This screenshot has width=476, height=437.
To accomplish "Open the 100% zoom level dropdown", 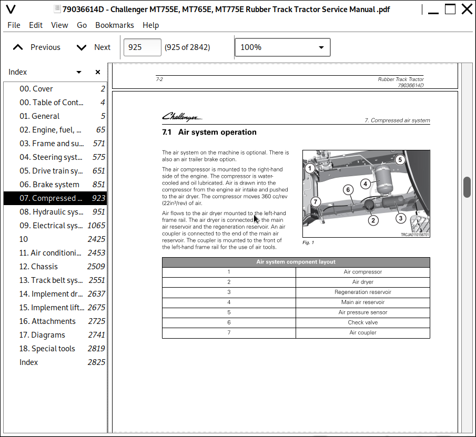I will [282, 47].
